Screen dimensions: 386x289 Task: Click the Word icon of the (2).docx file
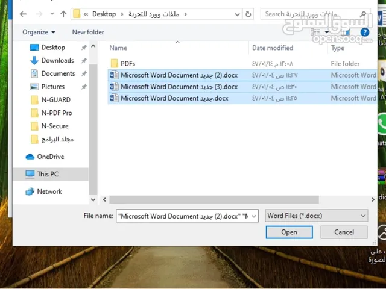coord(114,75)
